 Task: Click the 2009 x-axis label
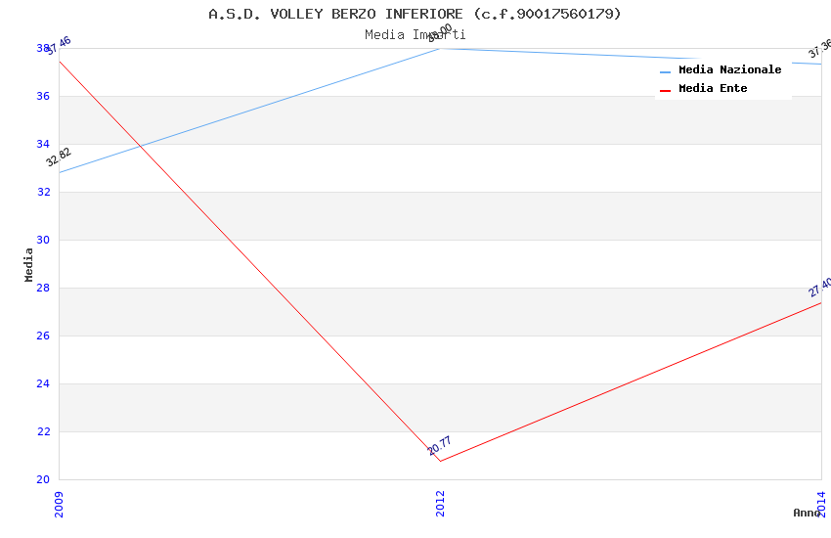click(x=59, y=504)
